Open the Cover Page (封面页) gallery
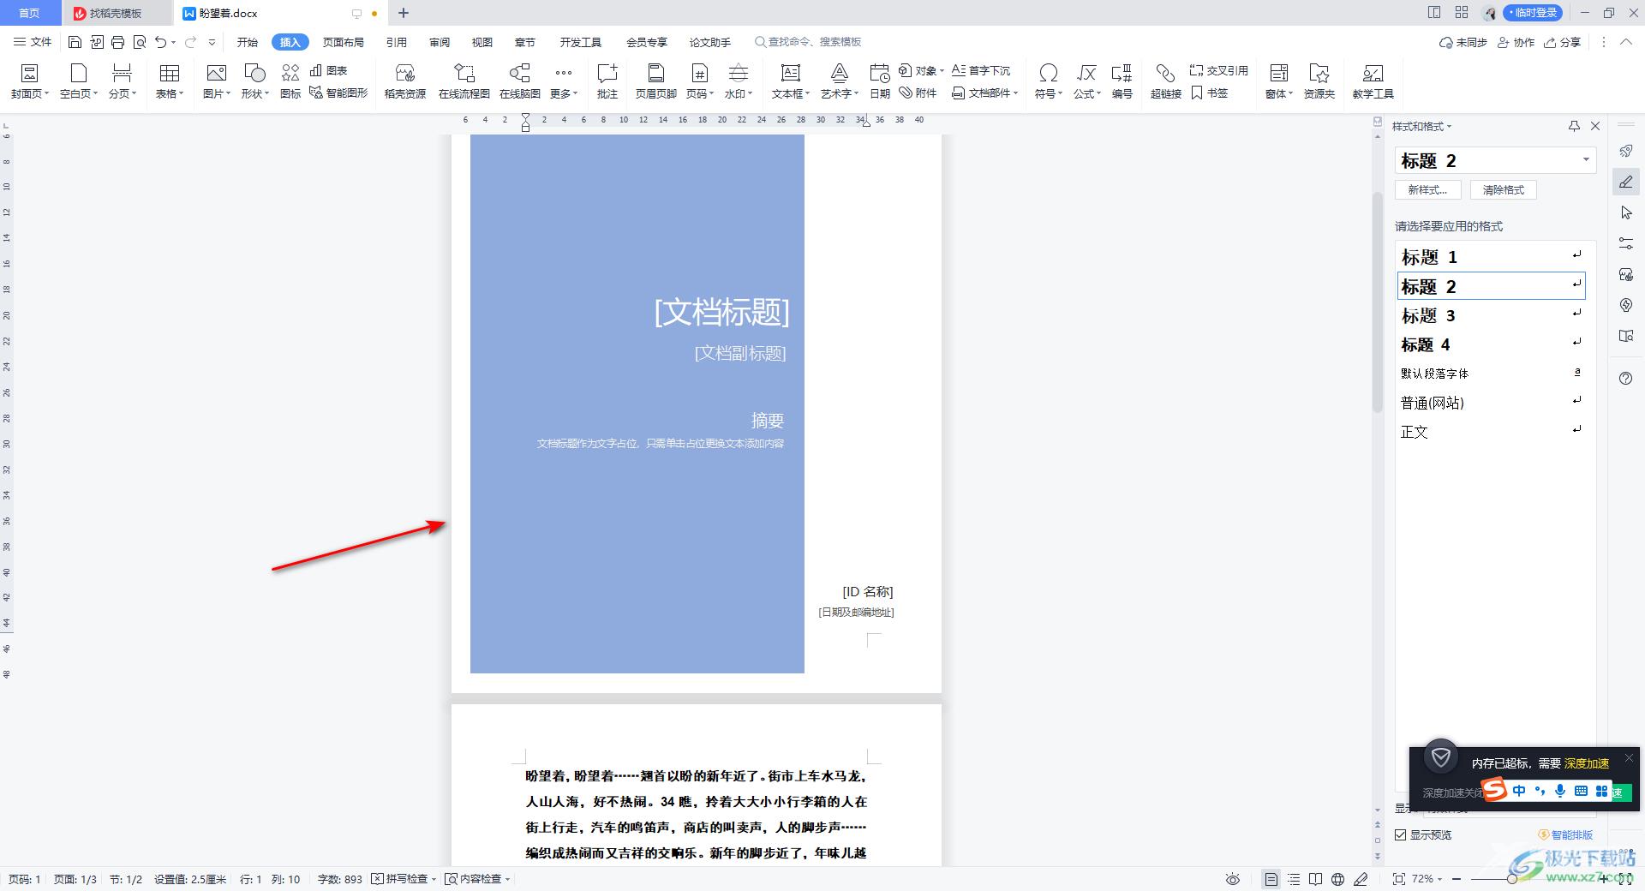Viewport: 1645px width, 891px height. point(30,81)
